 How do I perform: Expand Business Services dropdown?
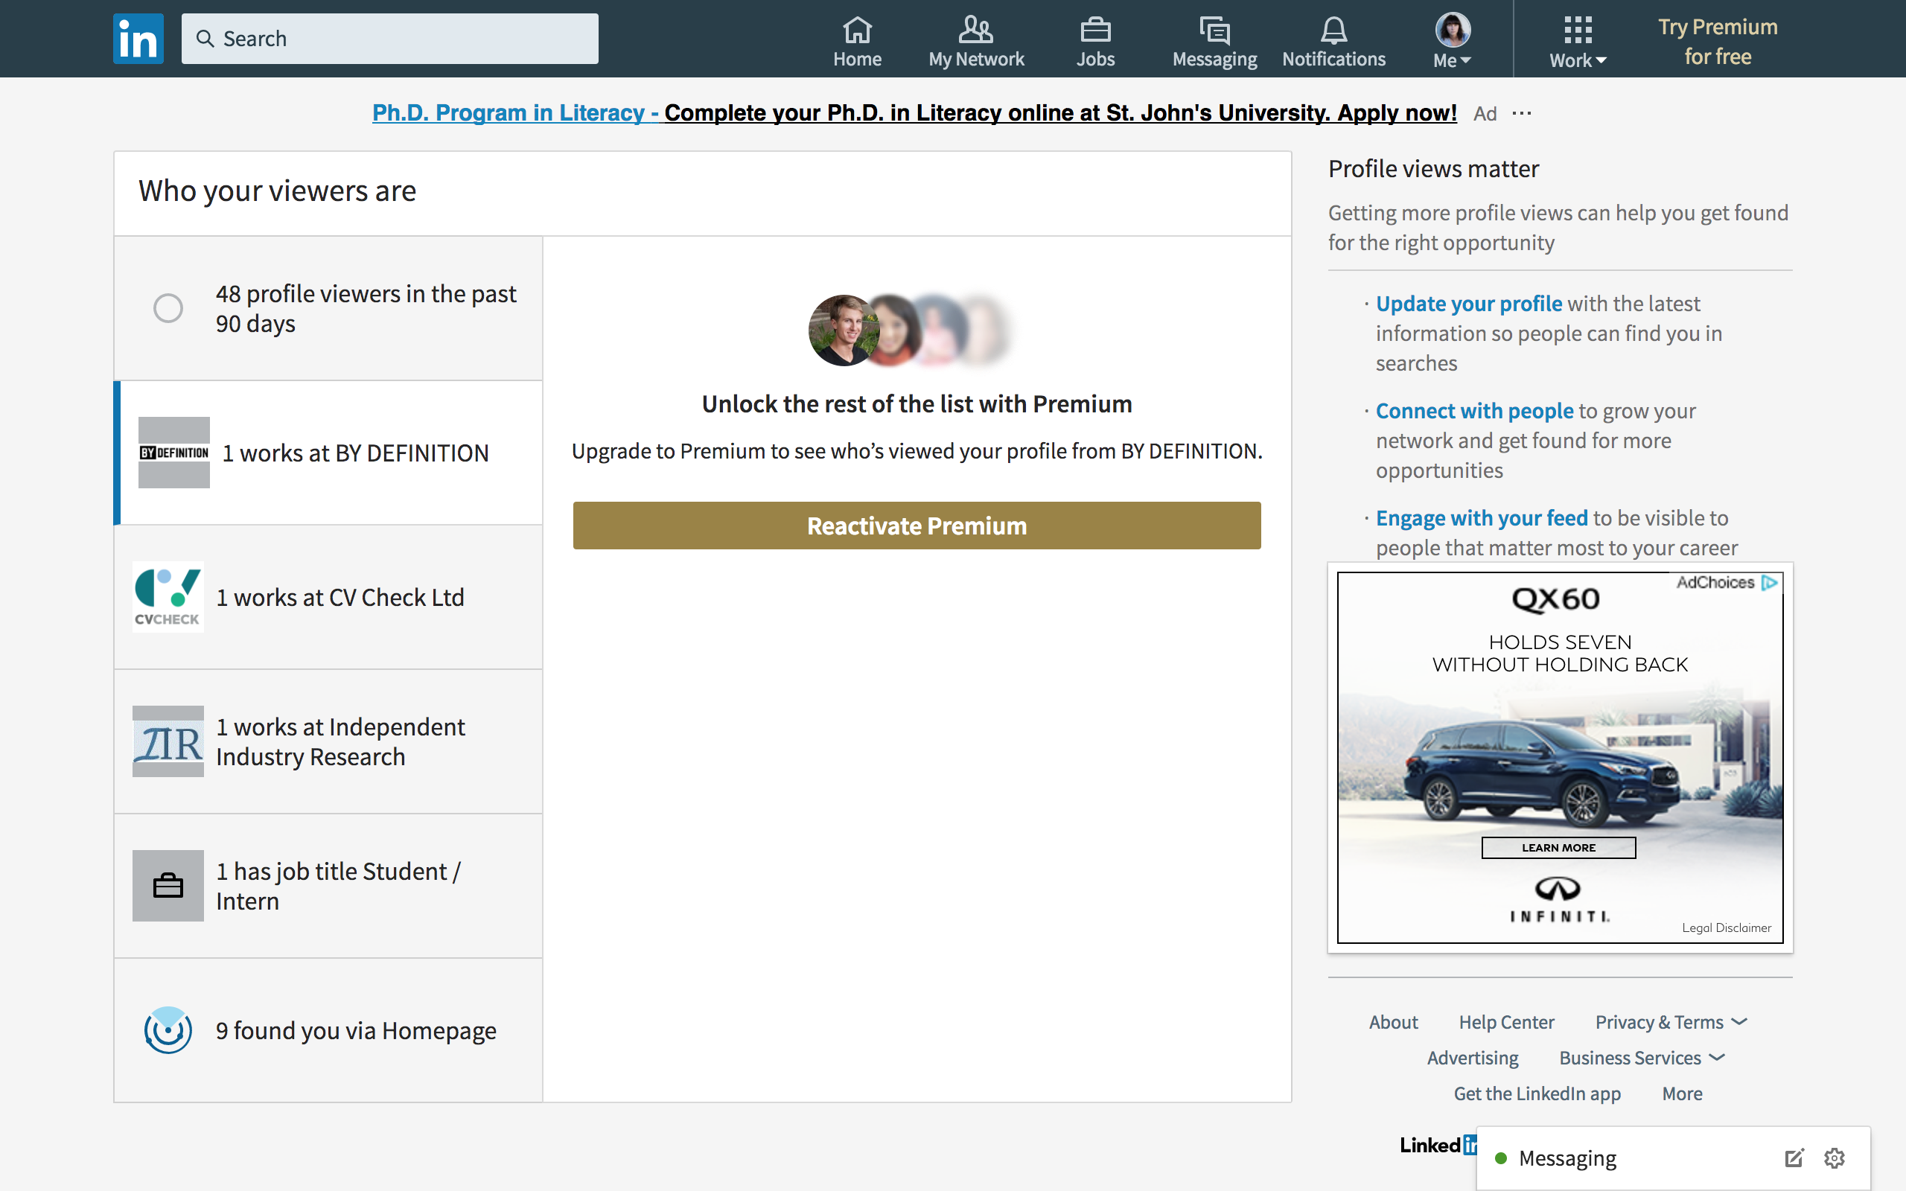pyautogui.click(x=1642, y=1058)
